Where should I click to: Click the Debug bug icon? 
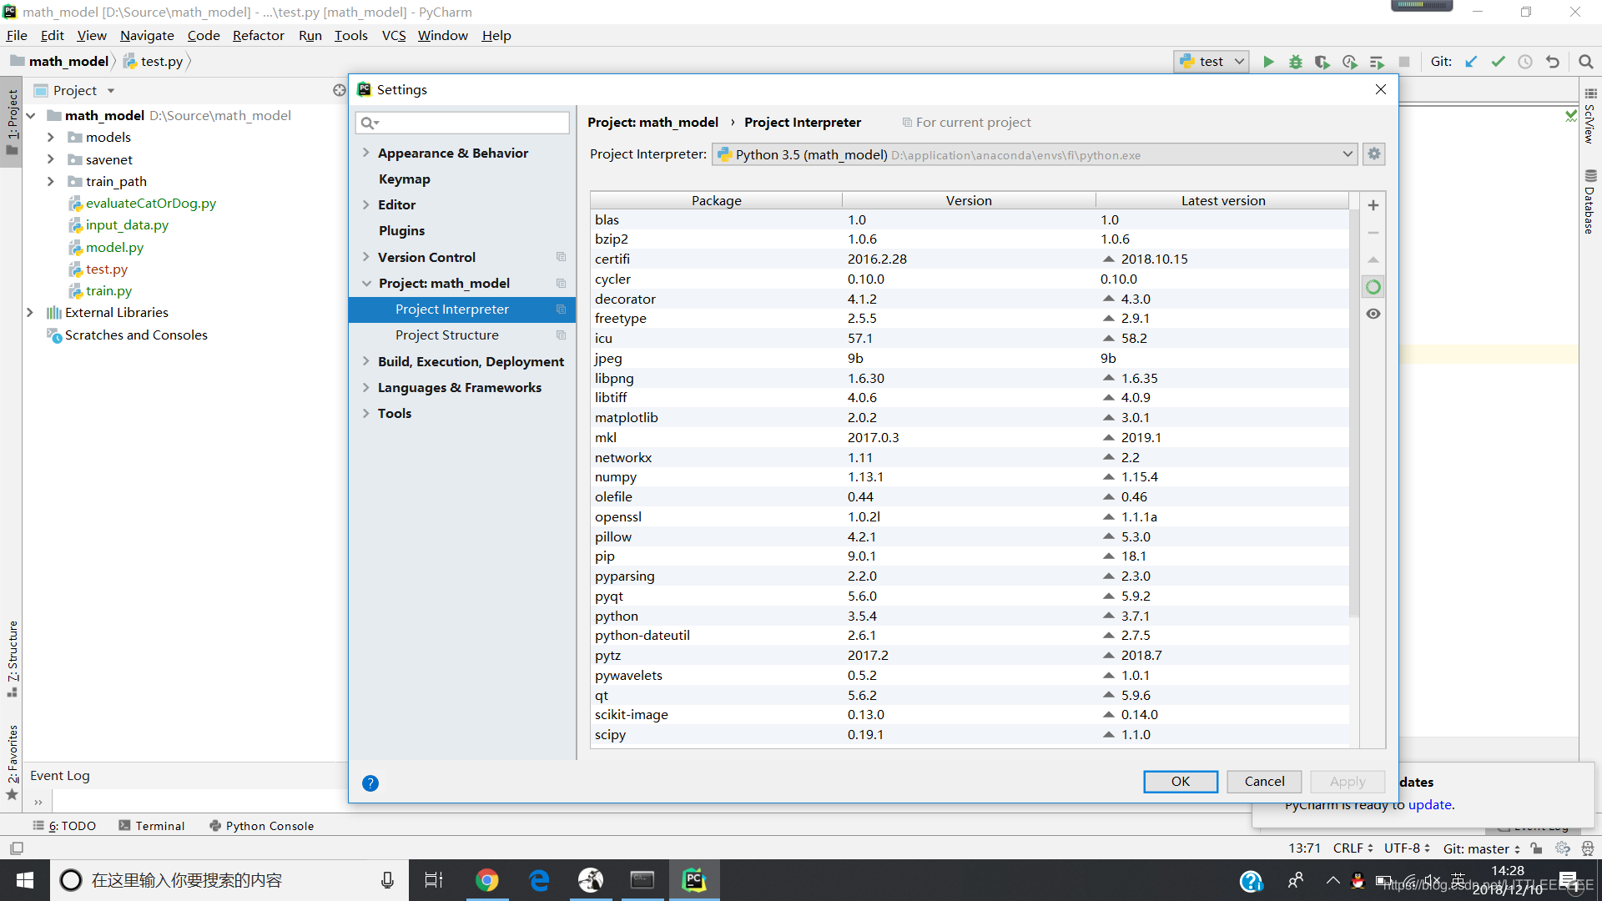[1296, 62]
